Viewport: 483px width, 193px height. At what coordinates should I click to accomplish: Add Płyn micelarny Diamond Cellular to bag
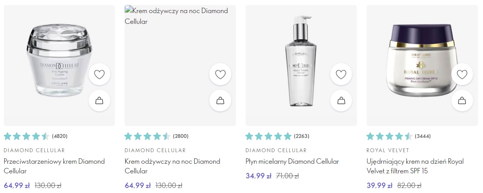pyautogui.click(x=341, y=101)
